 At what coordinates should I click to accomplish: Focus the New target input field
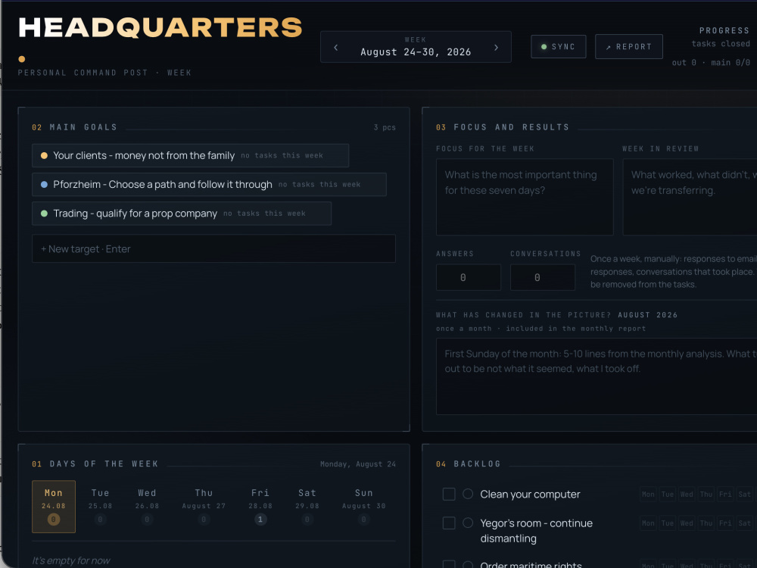(213, 248)
